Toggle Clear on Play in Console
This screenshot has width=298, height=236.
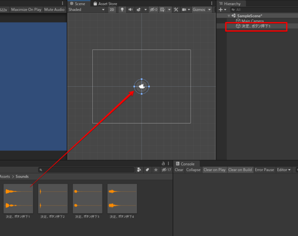[x=214, y=170]
